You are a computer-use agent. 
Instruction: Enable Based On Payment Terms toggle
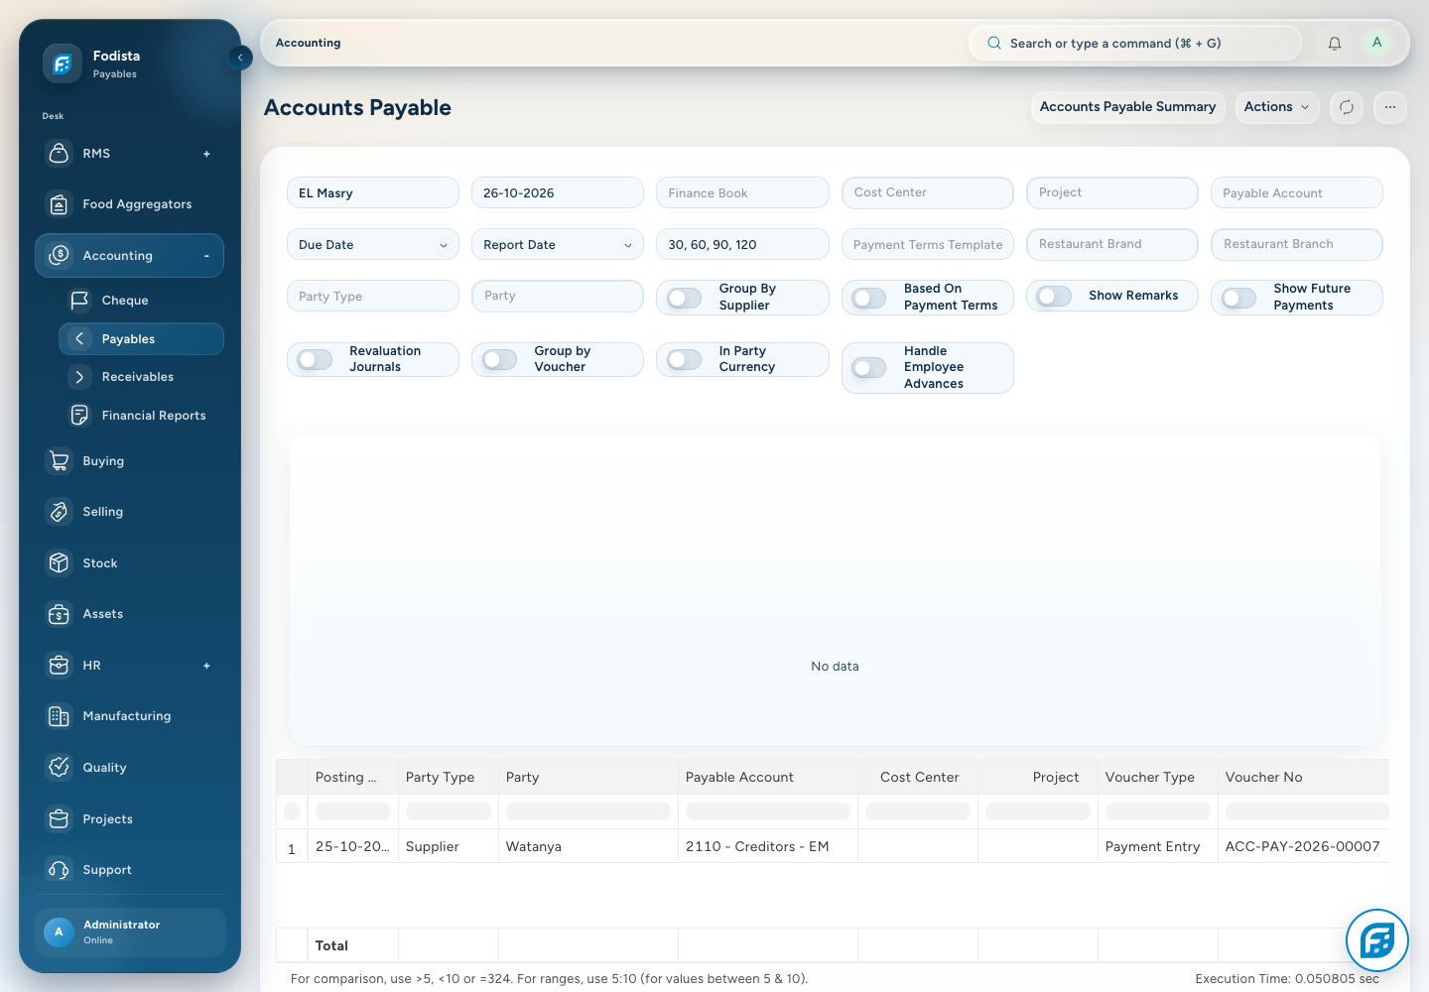[869, 298]
